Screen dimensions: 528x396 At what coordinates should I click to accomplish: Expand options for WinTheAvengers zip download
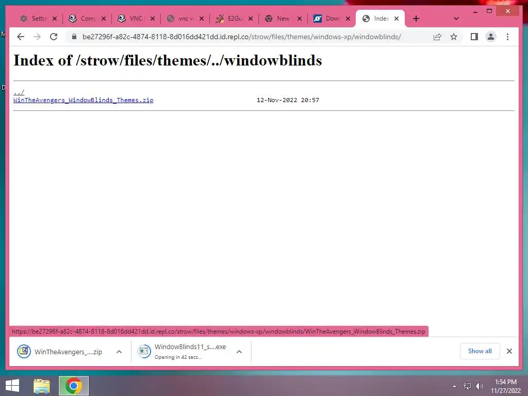point(119,352)
